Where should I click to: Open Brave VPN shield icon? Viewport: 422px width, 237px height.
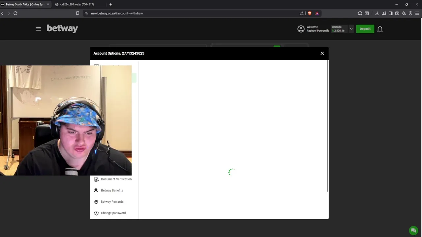click(x=410, y=13)
